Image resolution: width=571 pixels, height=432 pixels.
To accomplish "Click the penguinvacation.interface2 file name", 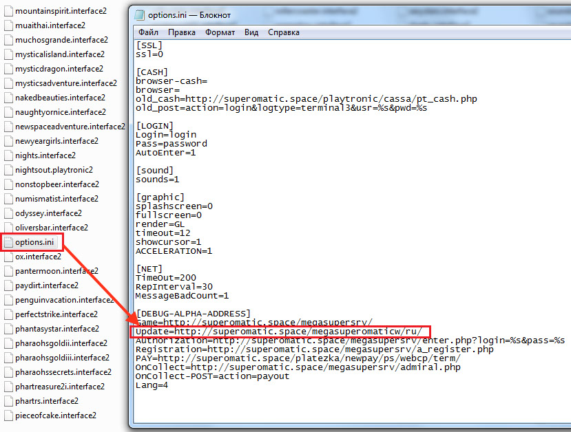I will (64, 300).
